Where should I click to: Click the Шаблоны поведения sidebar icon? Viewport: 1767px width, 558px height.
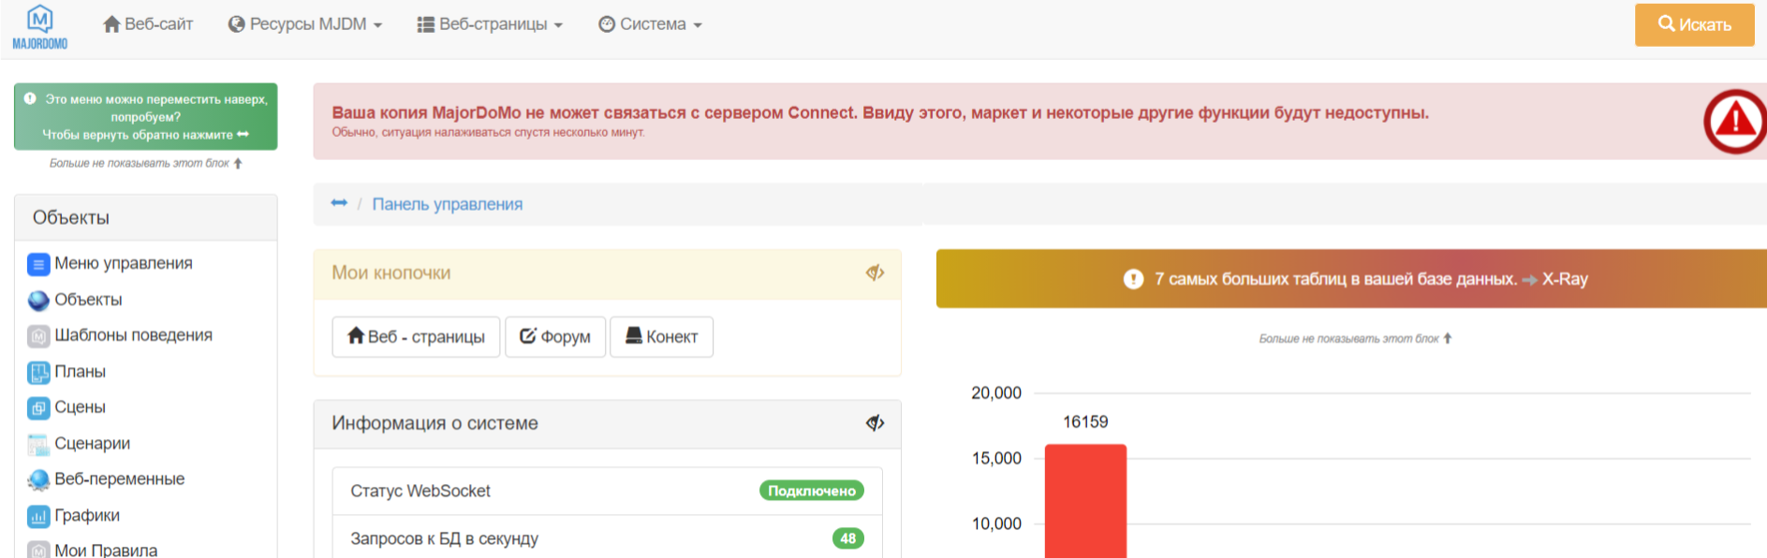tap(38, 336)
